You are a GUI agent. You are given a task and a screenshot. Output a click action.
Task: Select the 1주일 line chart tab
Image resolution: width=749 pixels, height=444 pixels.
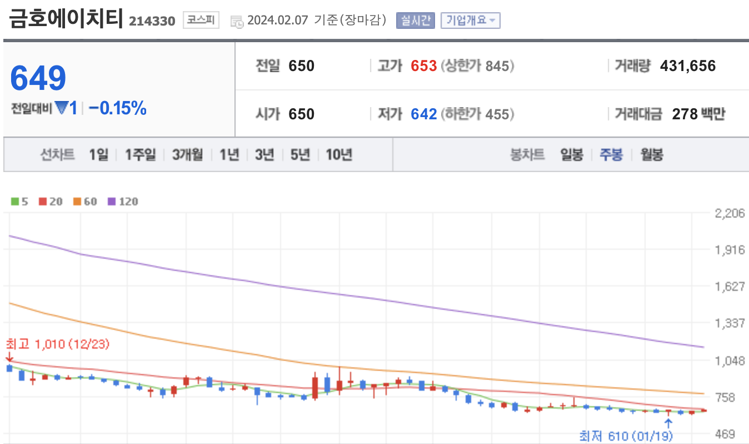pyautogui.click(x=140, y=154)
